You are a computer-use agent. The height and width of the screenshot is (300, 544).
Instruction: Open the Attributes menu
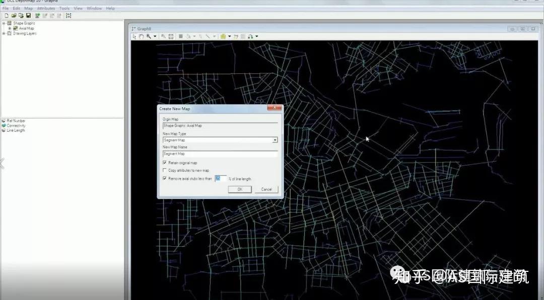tap(45, 8)
